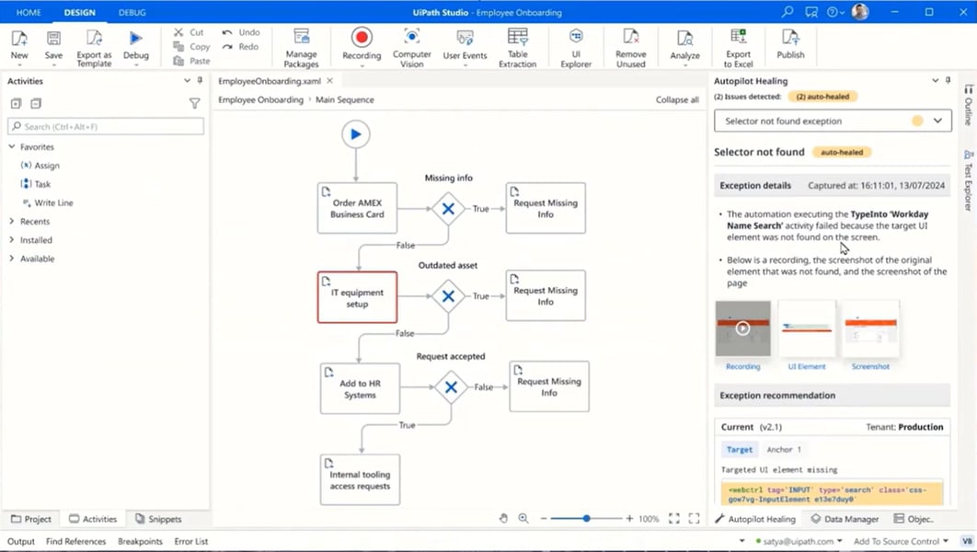Viewport: 977px width, 552px height.
Task: Switch to Data Manager tab
Action: (x=845, y=519)
